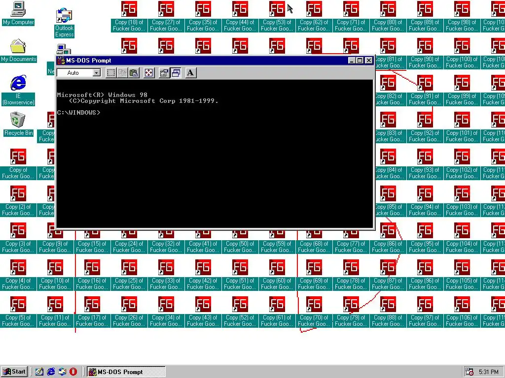The width and height of the screenshot is (505, 378).
Task: Select the Copy (2) of Fucker Goo shortcut
Action: 18,201
